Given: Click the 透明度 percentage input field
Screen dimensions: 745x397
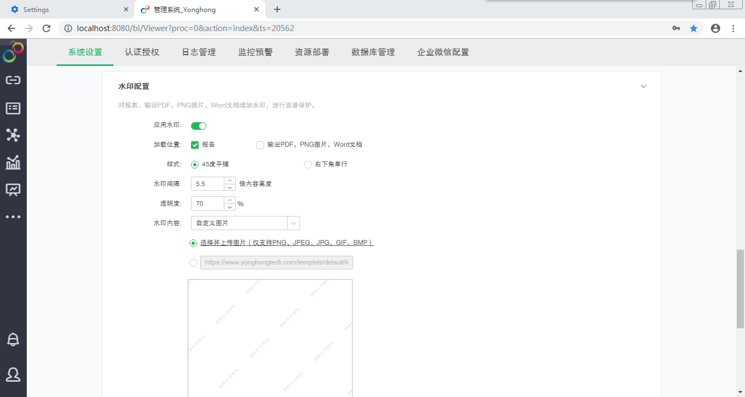Looking at the screenshot, I should tap(207, 203).
